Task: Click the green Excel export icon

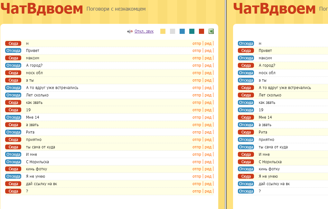Action: (211, 31)
